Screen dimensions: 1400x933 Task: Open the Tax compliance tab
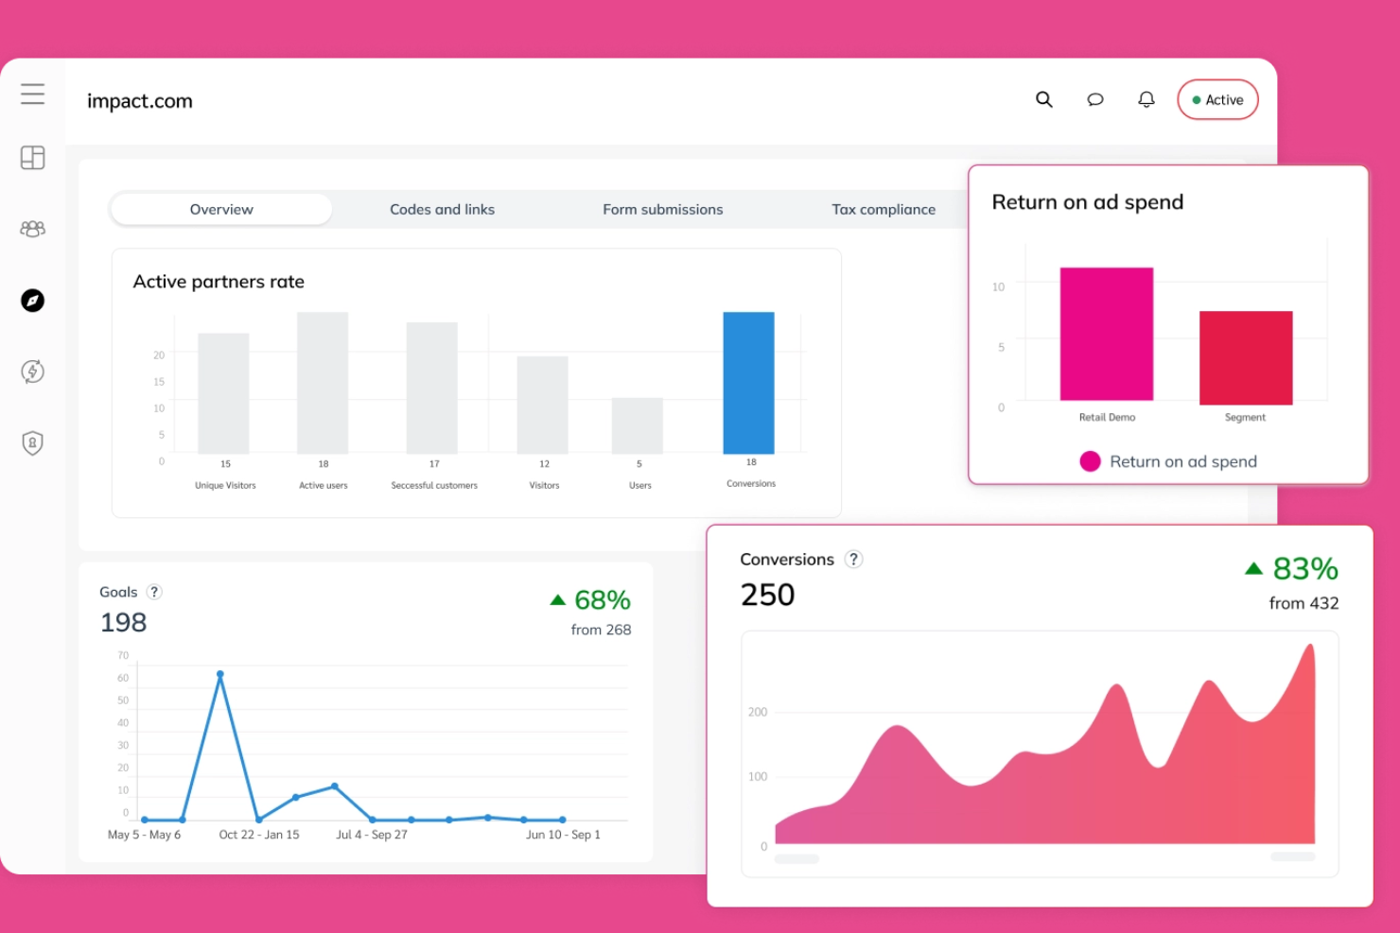pos(884,209)
